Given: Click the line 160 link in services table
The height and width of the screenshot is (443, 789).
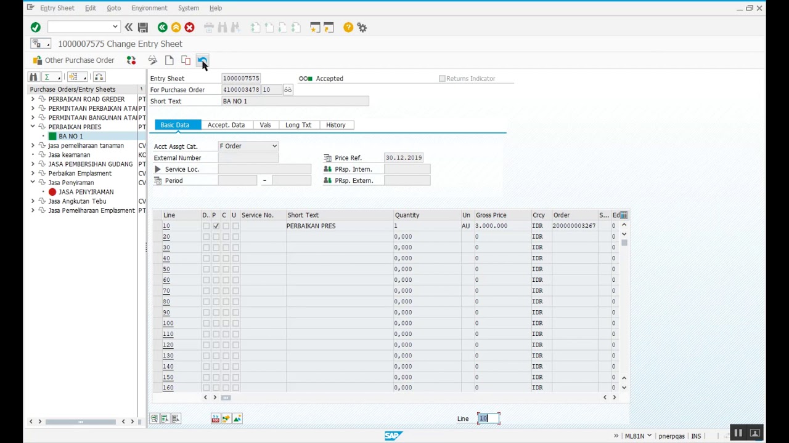Looking at the screenshot, I should click(168, 388).
